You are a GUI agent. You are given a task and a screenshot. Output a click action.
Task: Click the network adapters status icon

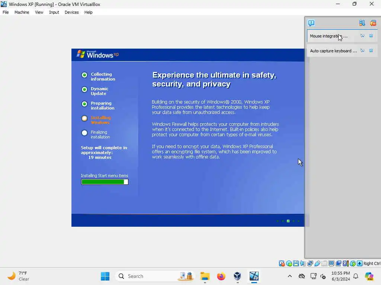(310, 263)
